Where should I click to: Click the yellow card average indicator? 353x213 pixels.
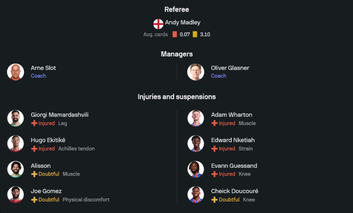pos(195,35)
